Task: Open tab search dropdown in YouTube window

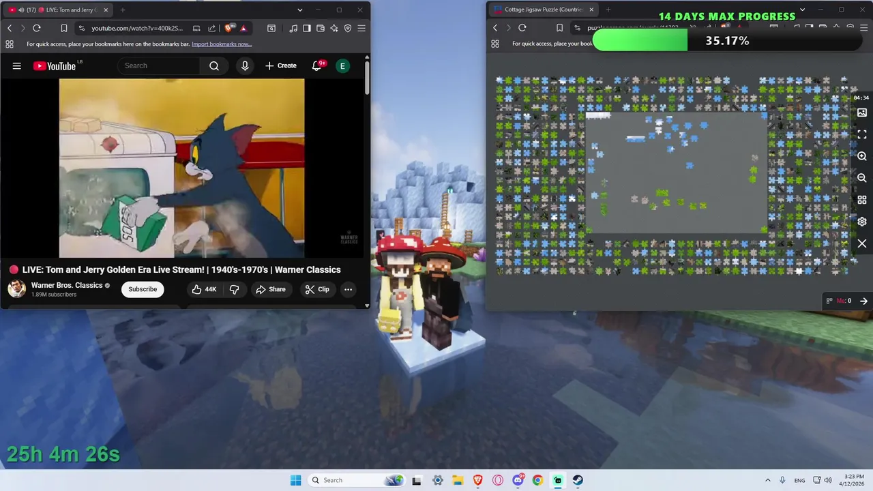Action: pyautogui.click(x=299, y=10)
